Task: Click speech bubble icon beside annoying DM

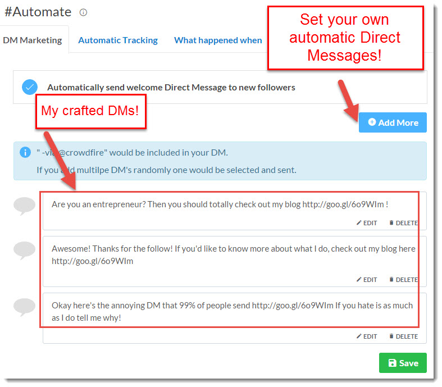Action: coord(24,307)
